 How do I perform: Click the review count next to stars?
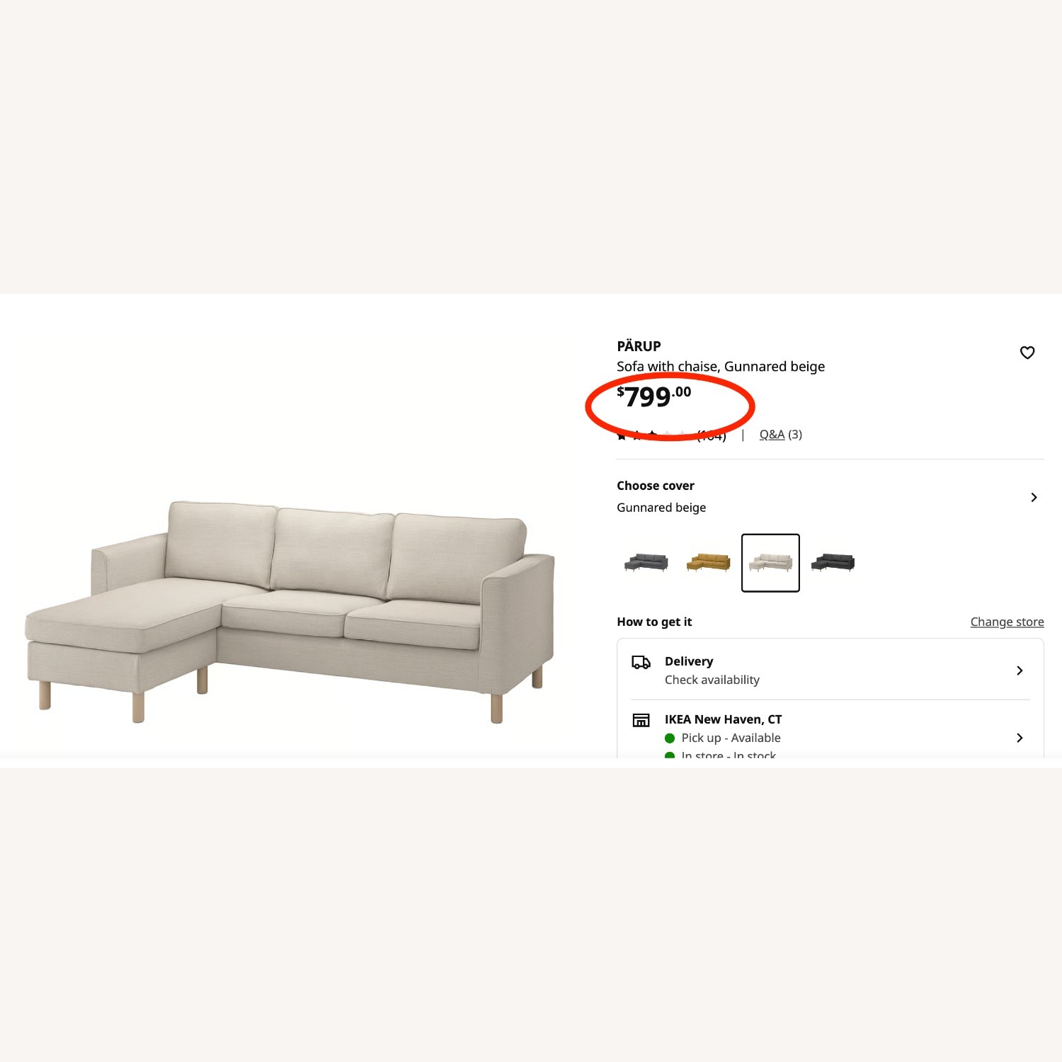(712, 435)
